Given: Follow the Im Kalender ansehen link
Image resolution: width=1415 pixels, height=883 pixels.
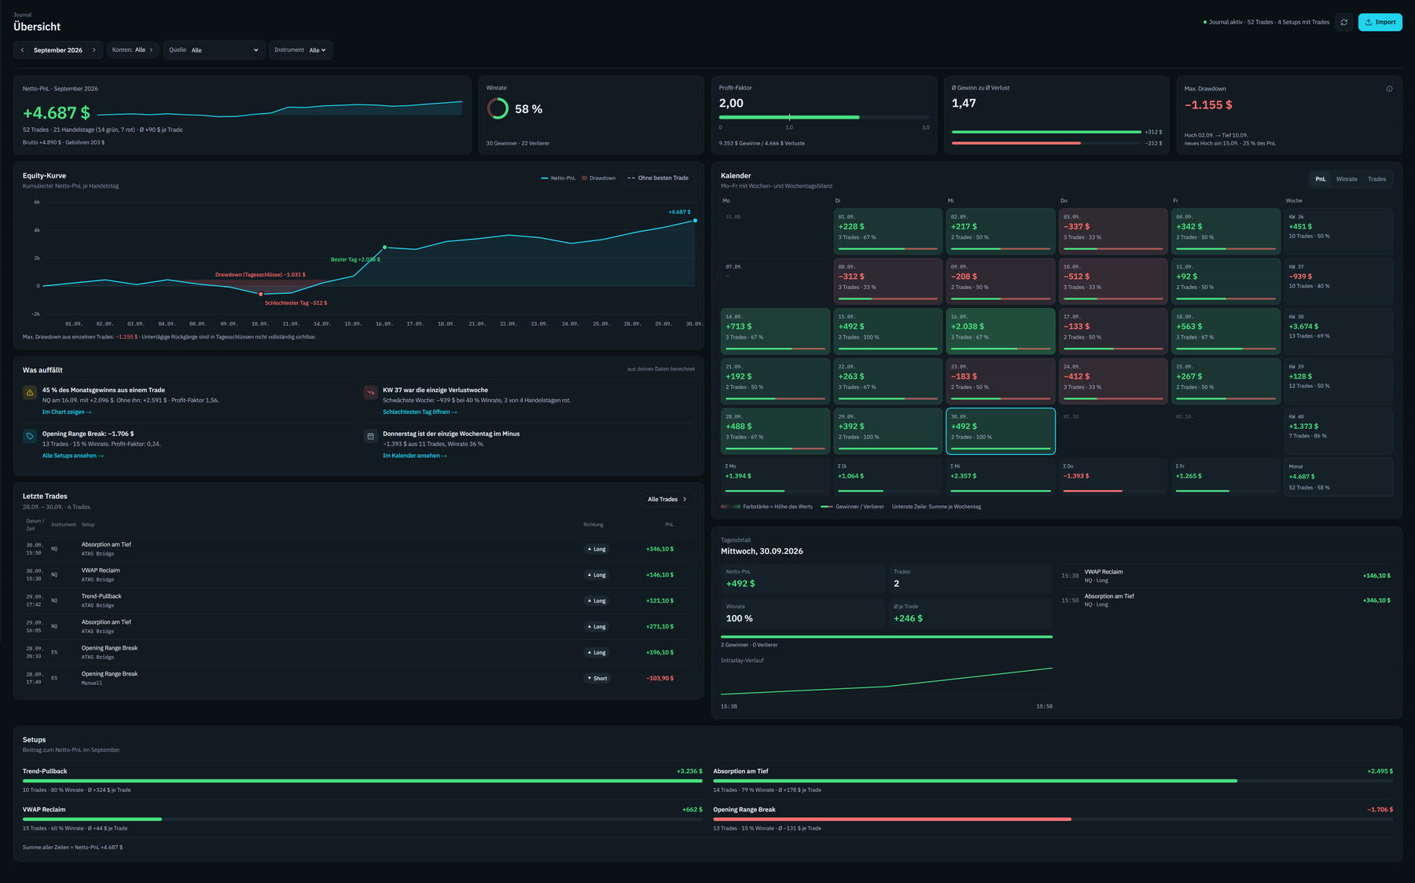Looking at the screenshot, I should pos(414,456).
